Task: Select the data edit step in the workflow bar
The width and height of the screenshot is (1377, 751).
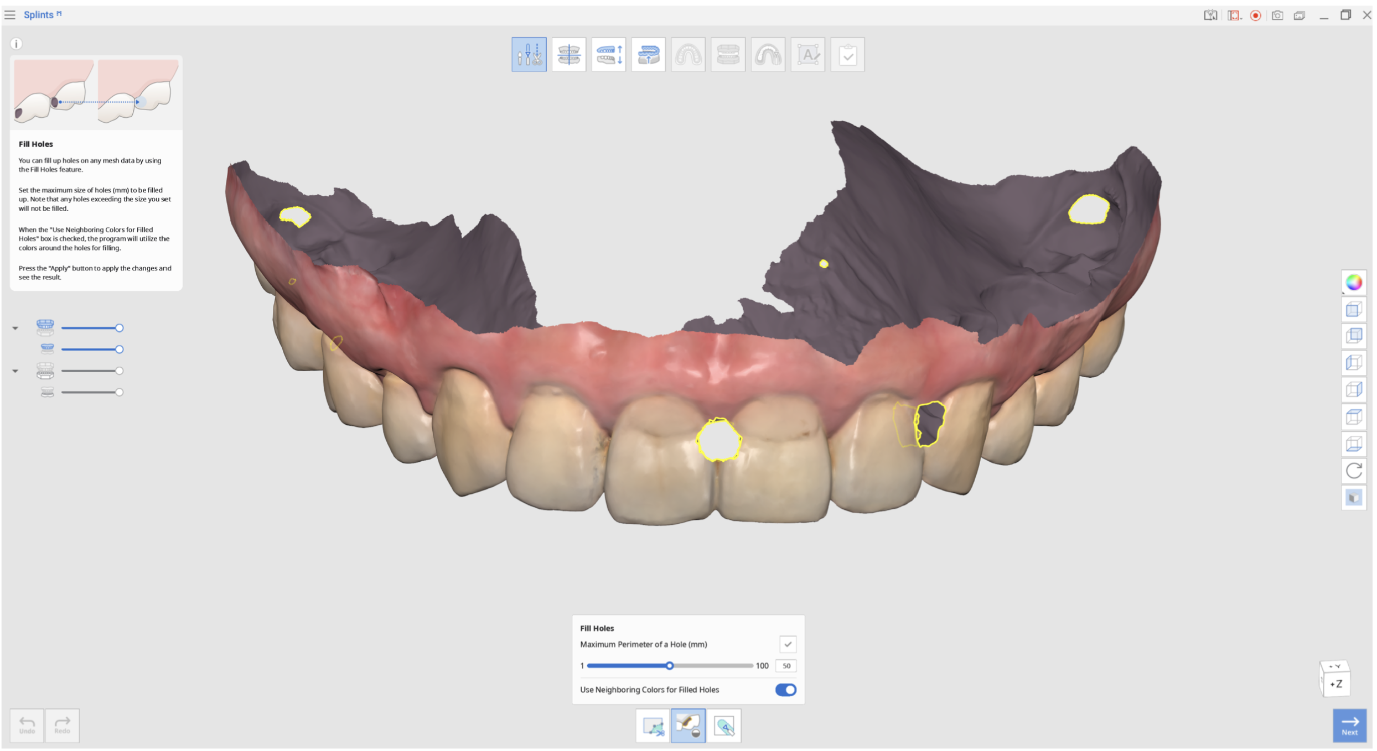Action: click(529, 54)
